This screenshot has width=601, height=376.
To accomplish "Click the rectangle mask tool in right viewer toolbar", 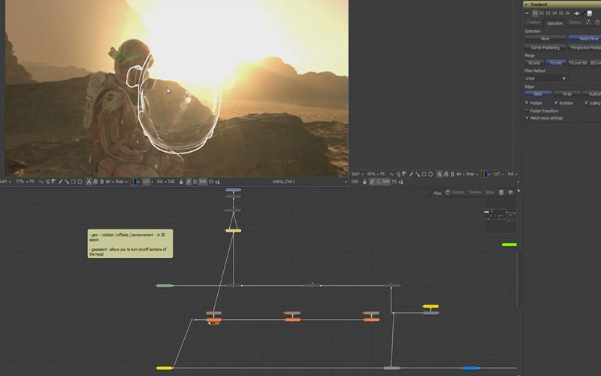I will (x=424, y=174).
